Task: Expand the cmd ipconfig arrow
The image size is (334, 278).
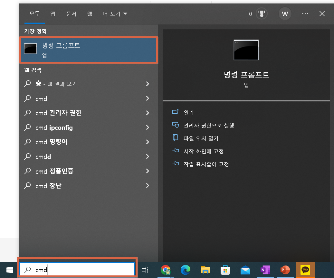Action: (x=148, y=128)
